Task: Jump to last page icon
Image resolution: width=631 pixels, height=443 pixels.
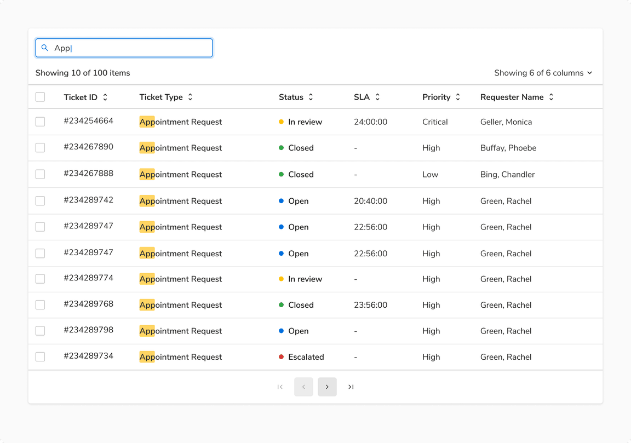Action: [x=351, y=387]
